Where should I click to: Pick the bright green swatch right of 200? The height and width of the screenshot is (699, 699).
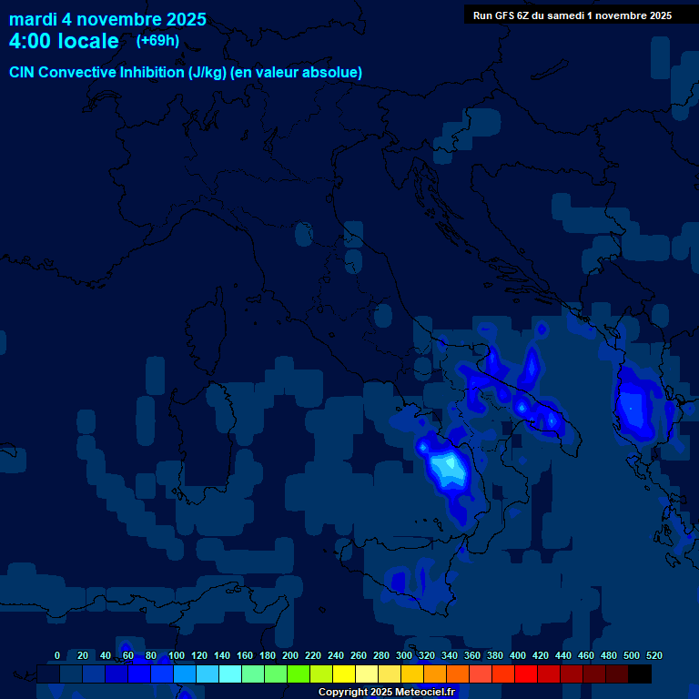[x=298, y=674]
